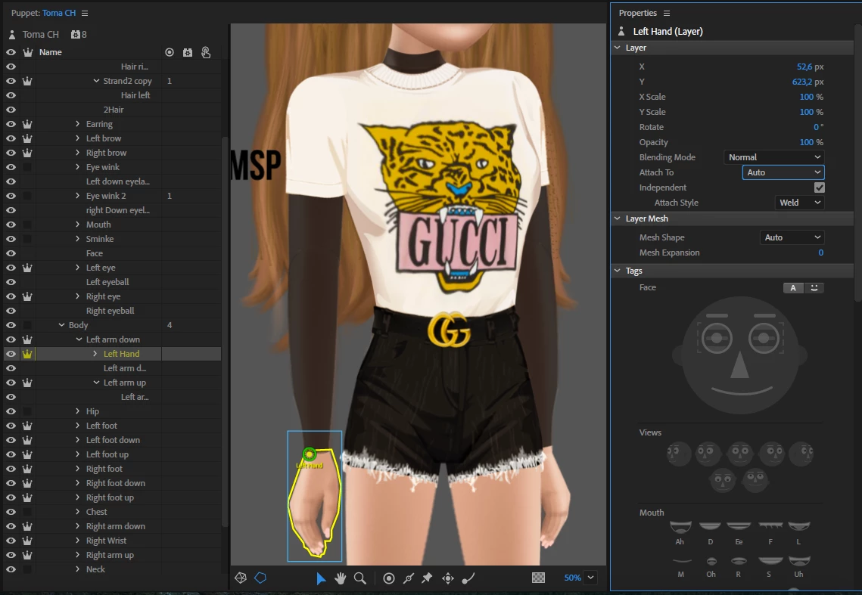This screenshot has width=862, height=595.
Task: Click the D mouth viseme tag
Action: point(710,525)
